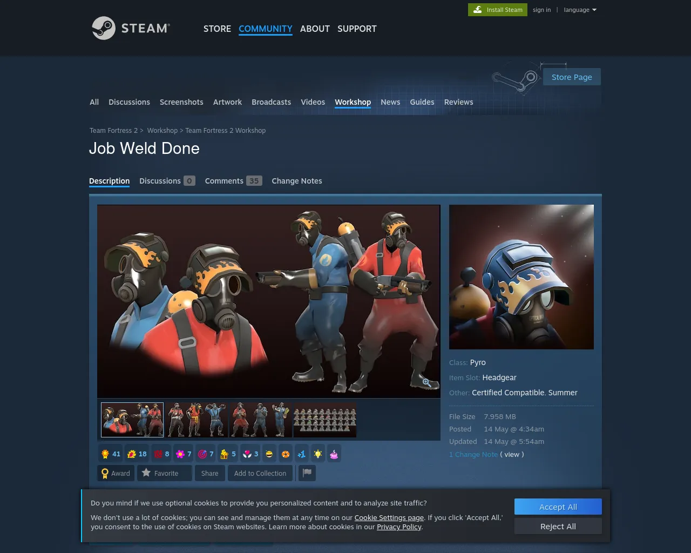Switch to the Reviews tab
691x553 pixels.
click(x=458, y=102)
